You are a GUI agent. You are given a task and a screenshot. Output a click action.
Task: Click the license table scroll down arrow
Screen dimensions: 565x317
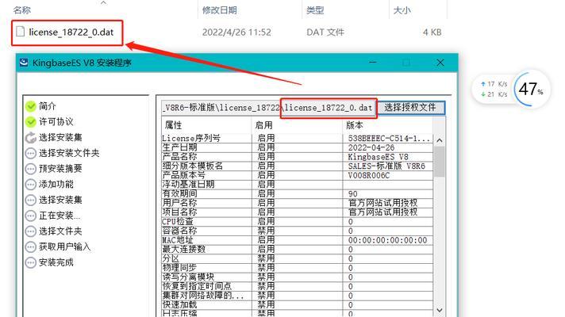[440, 310]
